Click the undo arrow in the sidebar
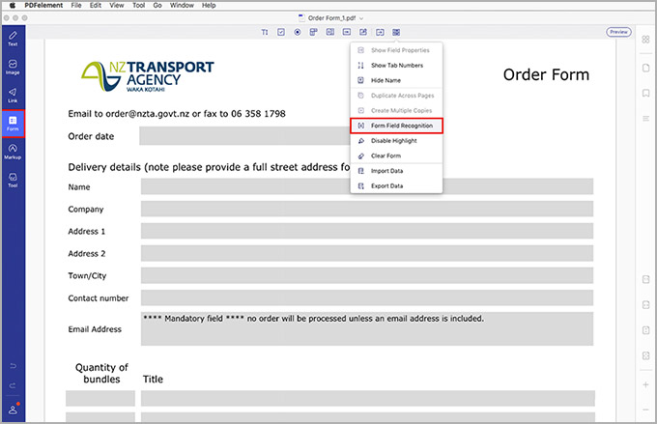The width and height of the screenshot is (657, 424). pyautogui.click(x=13, y=366)
